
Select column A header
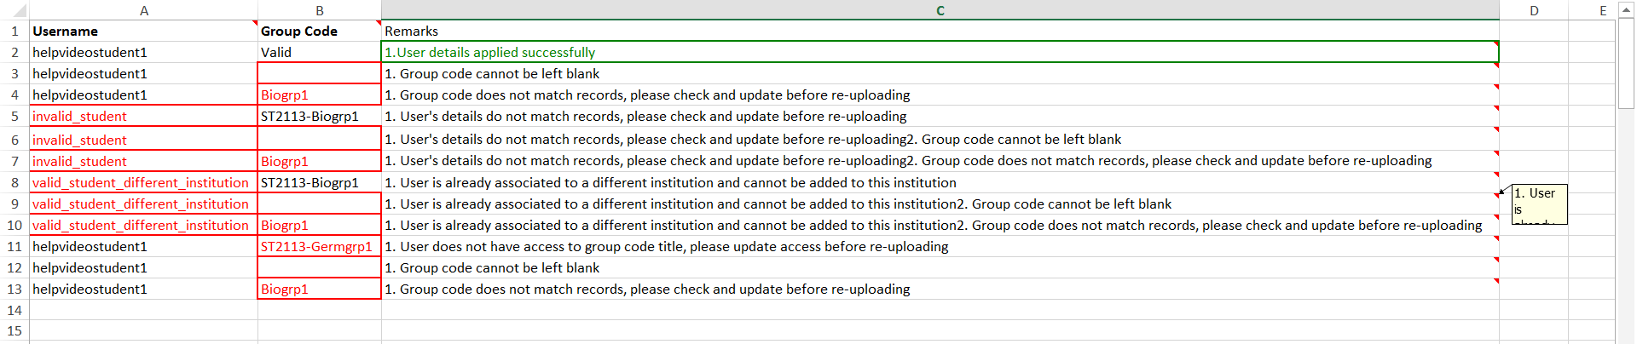(144, 10)
